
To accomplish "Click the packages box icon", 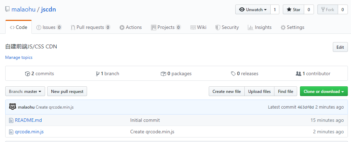I will (x=163, y=74).
